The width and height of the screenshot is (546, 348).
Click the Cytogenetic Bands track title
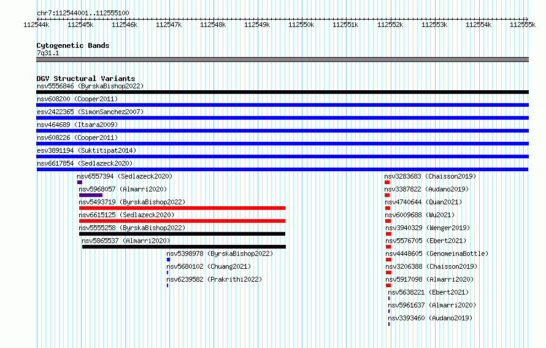pos(73,45)
